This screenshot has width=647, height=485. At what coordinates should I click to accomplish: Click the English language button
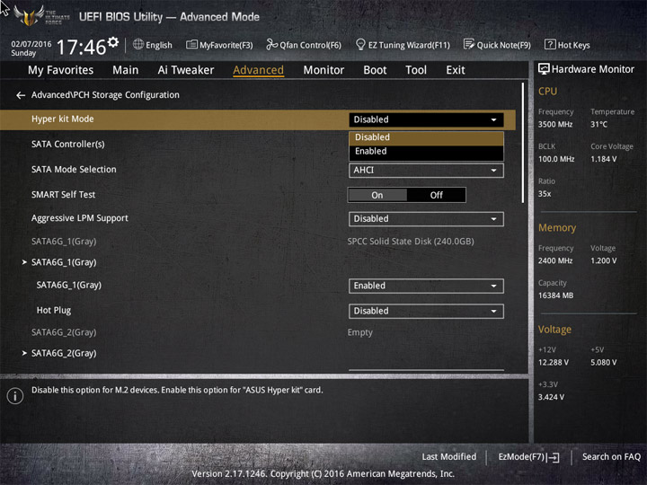[153, 45]
